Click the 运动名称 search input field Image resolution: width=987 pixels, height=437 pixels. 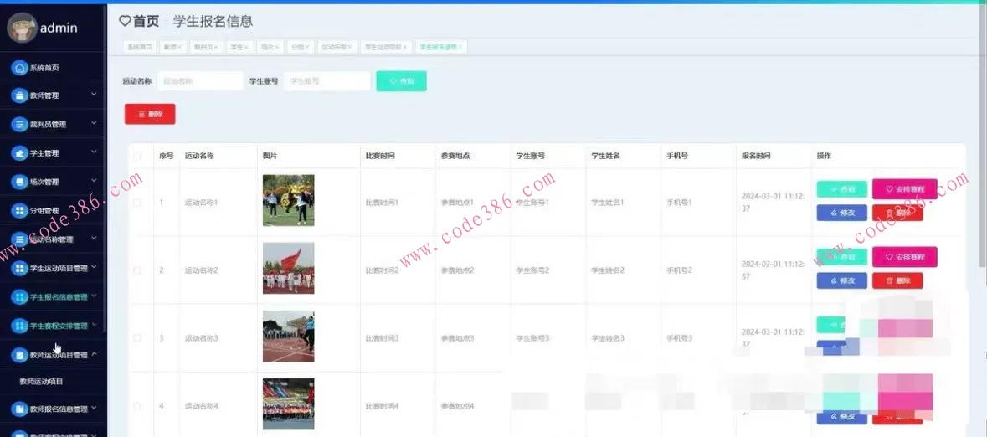click(200, 81)
